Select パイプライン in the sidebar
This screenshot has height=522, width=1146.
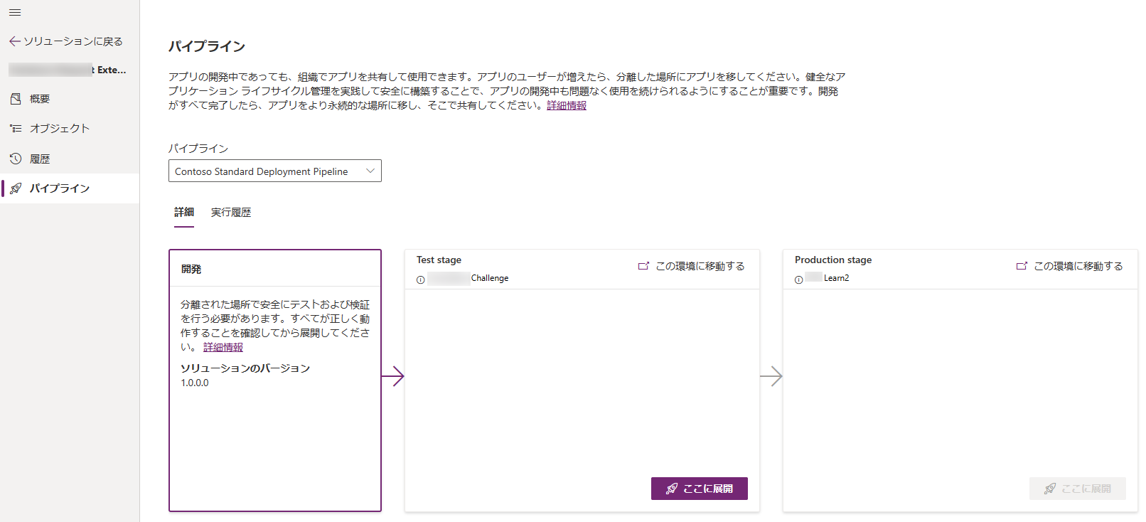coord(70,188)
